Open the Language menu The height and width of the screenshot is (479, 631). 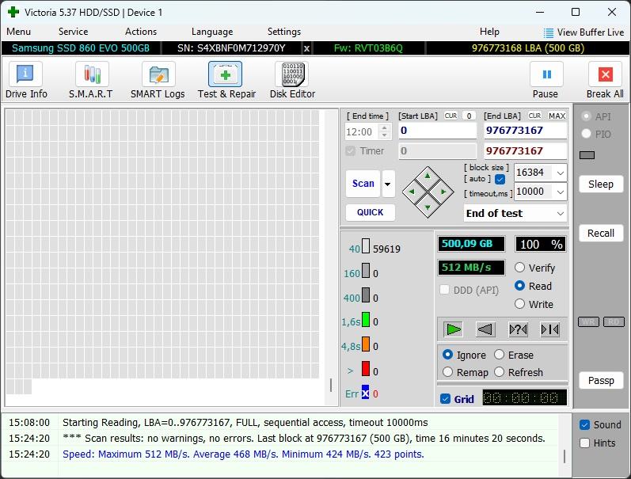pos(212,32)
